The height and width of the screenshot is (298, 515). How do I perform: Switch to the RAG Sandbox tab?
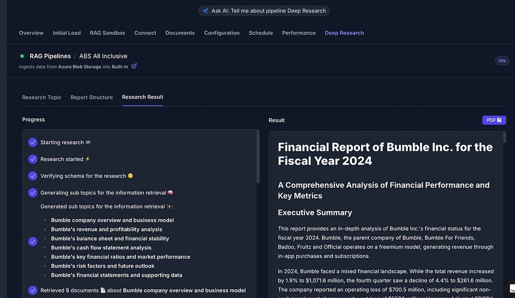107,33
